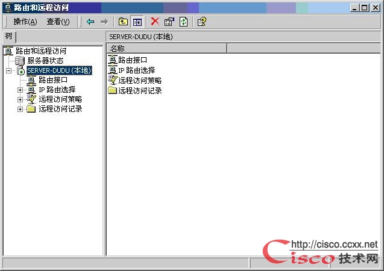This screenshot has width=384, height=271.
Task: Select IP 路由选择 text in right pane
Action: 137,70
